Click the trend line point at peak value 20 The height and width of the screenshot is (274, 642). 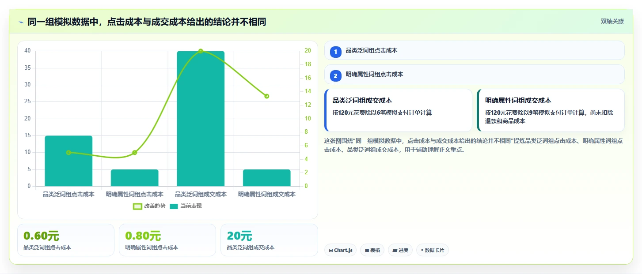point(201,51)
